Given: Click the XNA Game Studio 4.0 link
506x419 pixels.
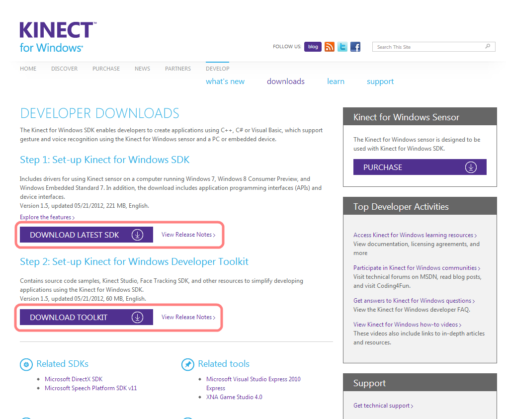Looking at the screenshot, I should click(x=234, y=397).
